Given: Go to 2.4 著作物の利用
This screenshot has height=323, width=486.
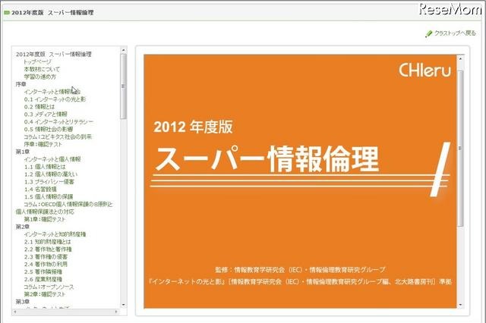Looking at the screenshot, I should 46,264.
